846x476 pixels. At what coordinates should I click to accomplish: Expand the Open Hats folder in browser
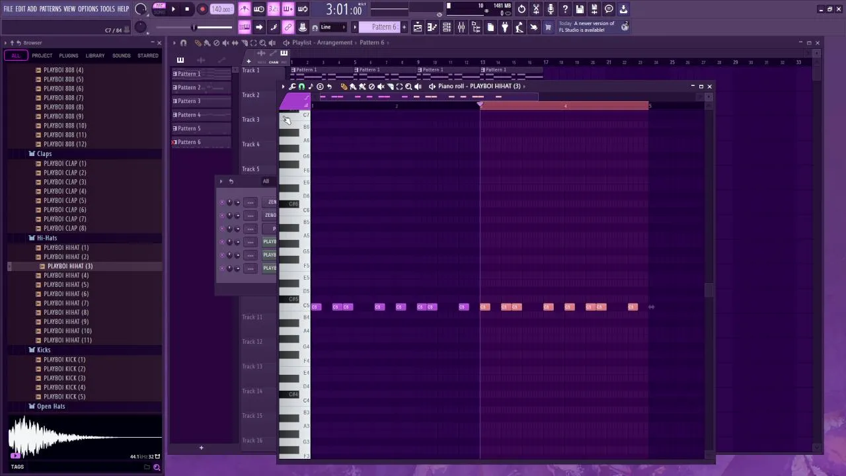tap(50, 407)
